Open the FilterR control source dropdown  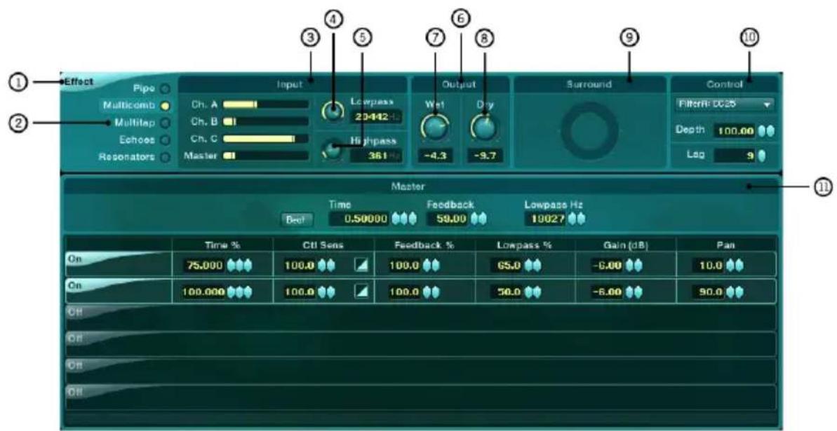click(x=724, y=104)
